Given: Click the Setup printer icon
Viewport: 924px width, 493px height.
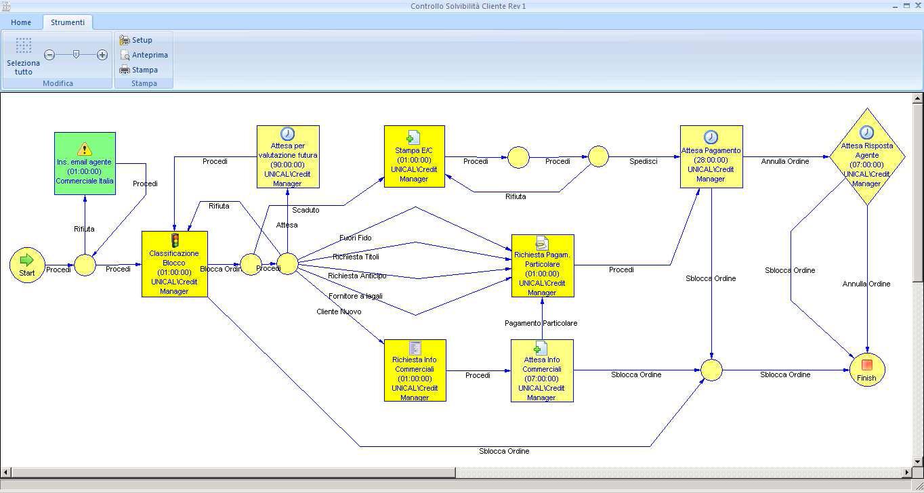Looking at the screenshot, I should (x=125, y=40).
